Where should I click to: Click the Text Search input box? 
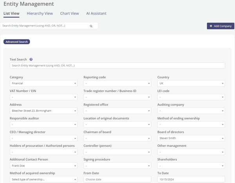(117, 66)
